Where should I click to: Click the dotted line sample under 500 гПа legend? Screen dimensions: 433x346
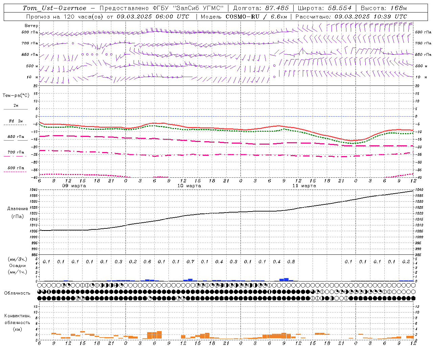(x=15, y=172)
